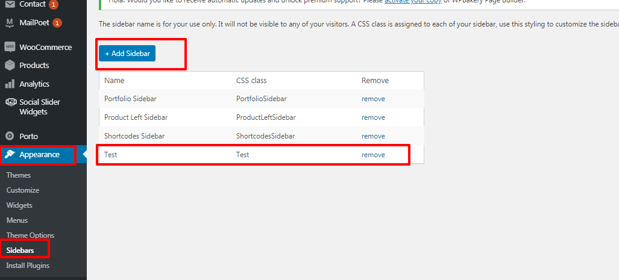This screenshot has width=619, height=280.
Task: Select the Sidebars submenu item
Action: (x=20, y=250)
